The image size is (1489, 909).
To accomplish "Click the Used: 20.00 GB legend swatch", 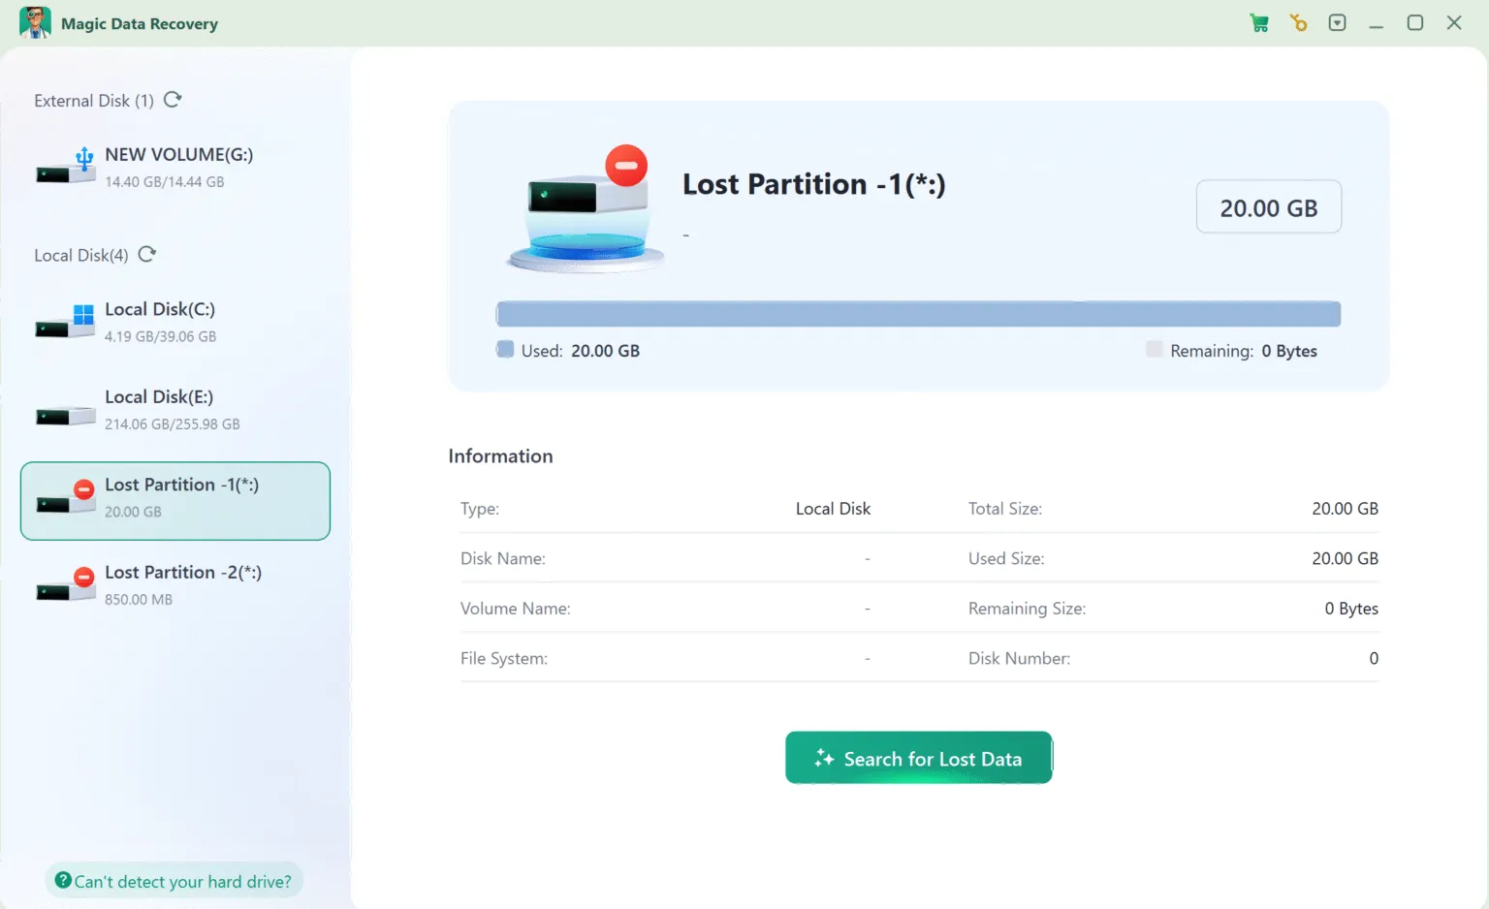I will click(x=504, y=350).
